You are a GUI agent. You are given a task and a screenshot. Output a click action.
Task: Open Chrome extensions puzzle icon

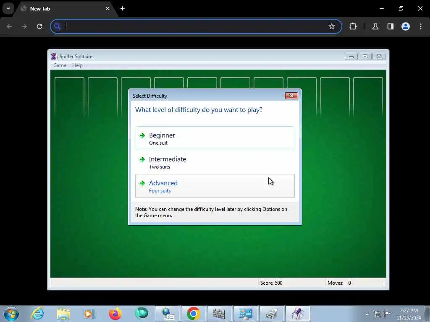coord(353,26)
